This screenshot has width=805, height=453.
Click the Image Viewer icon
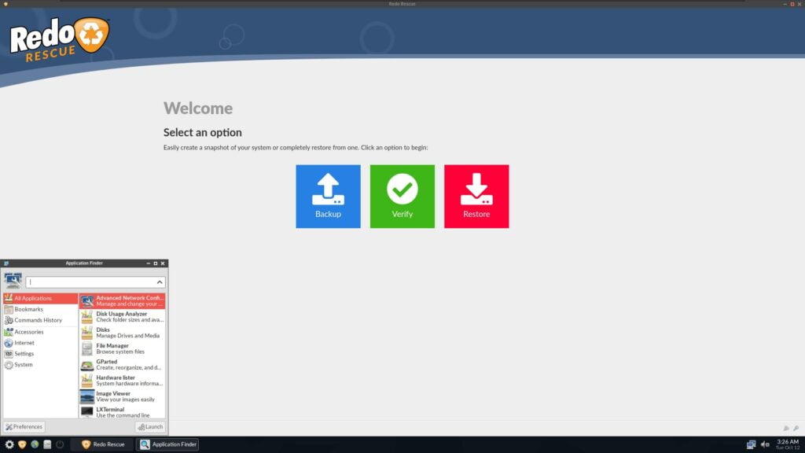(x=87, y=396)
